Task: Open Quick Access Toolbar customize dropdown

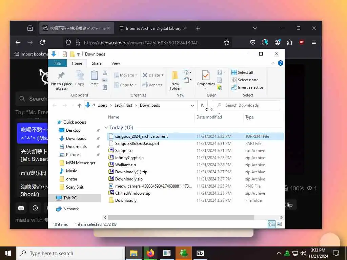Action: (x=78, y=54)
